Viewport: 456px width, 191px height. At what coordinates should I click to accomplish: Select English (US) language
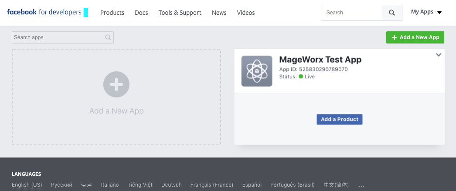[x=27, y=185]
